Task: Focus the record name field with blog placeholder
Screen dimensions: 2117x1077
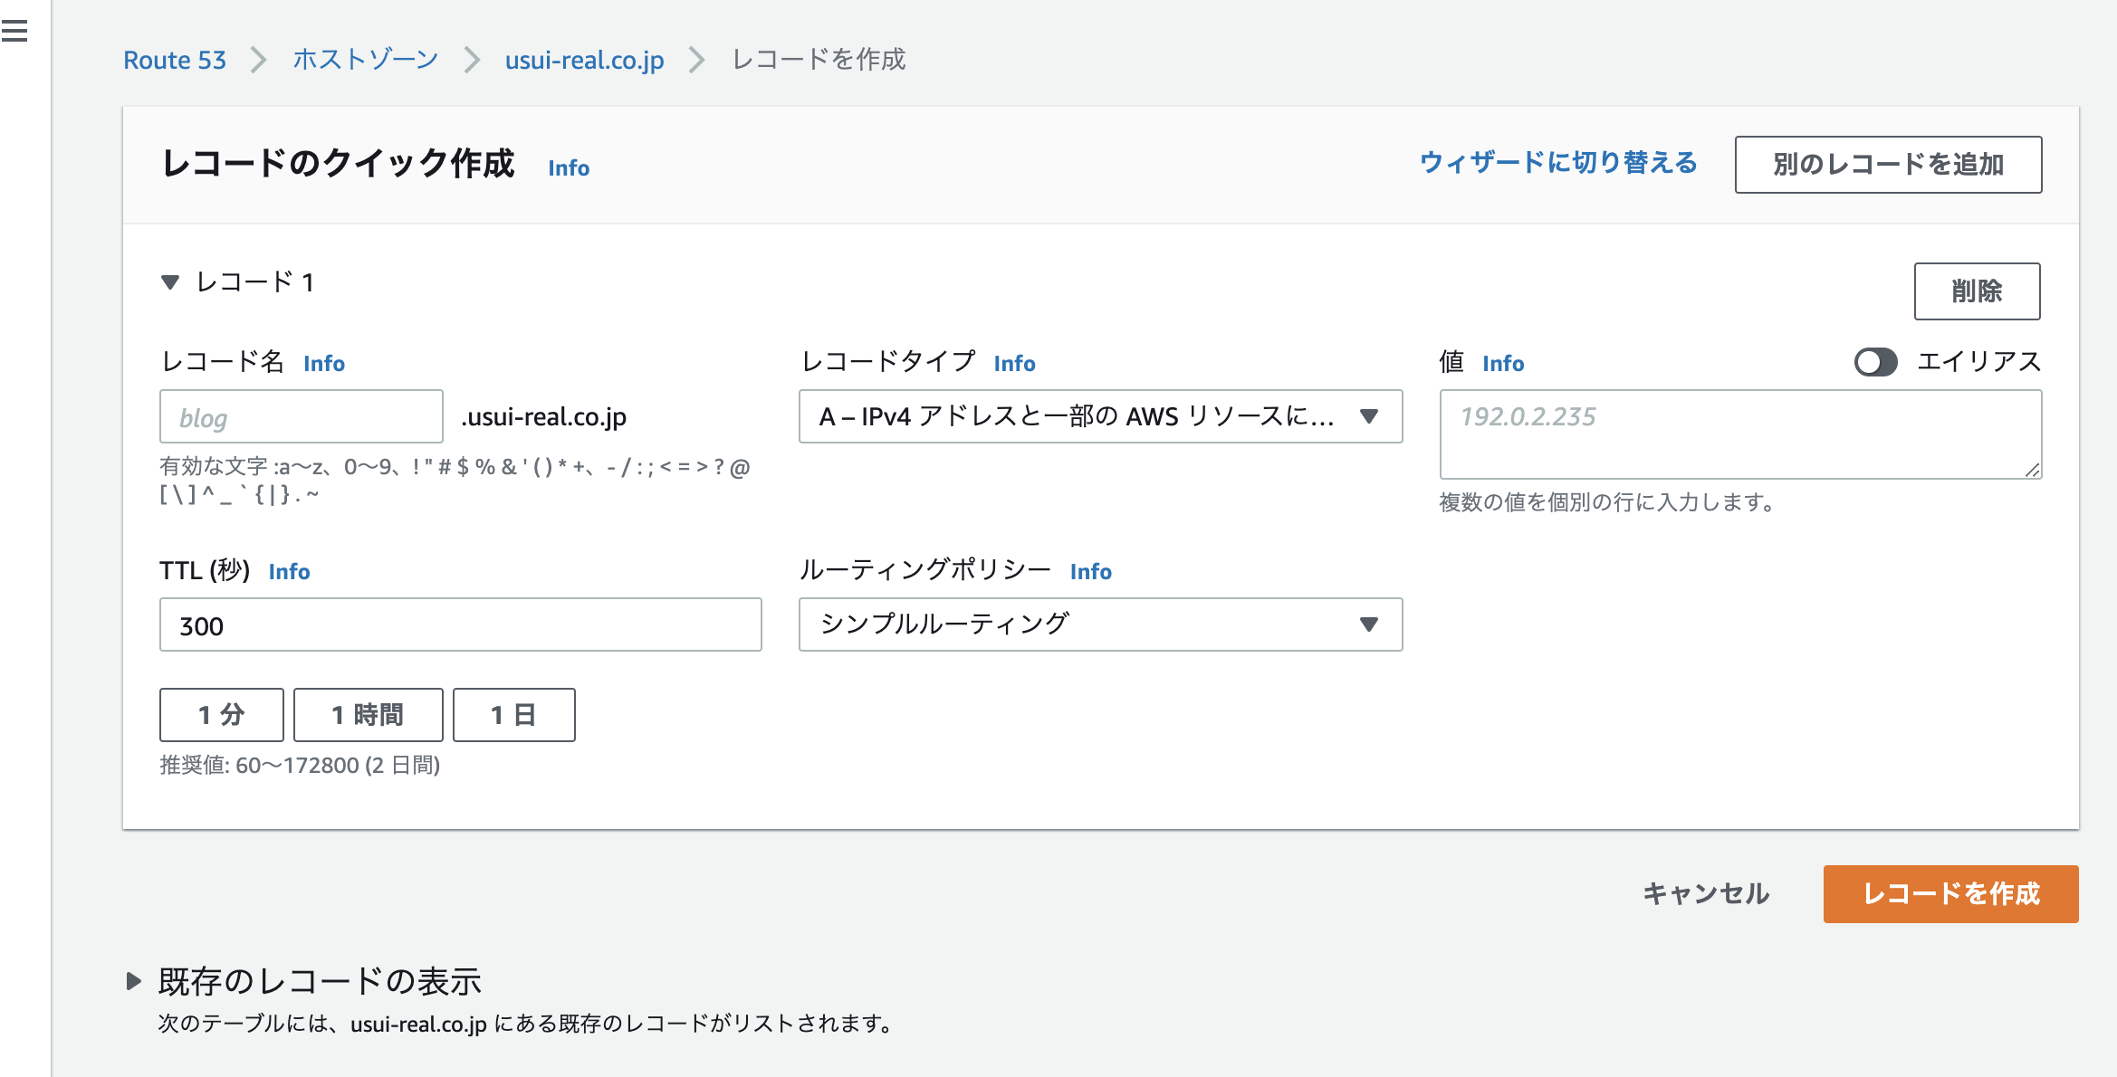Action: 301,417
